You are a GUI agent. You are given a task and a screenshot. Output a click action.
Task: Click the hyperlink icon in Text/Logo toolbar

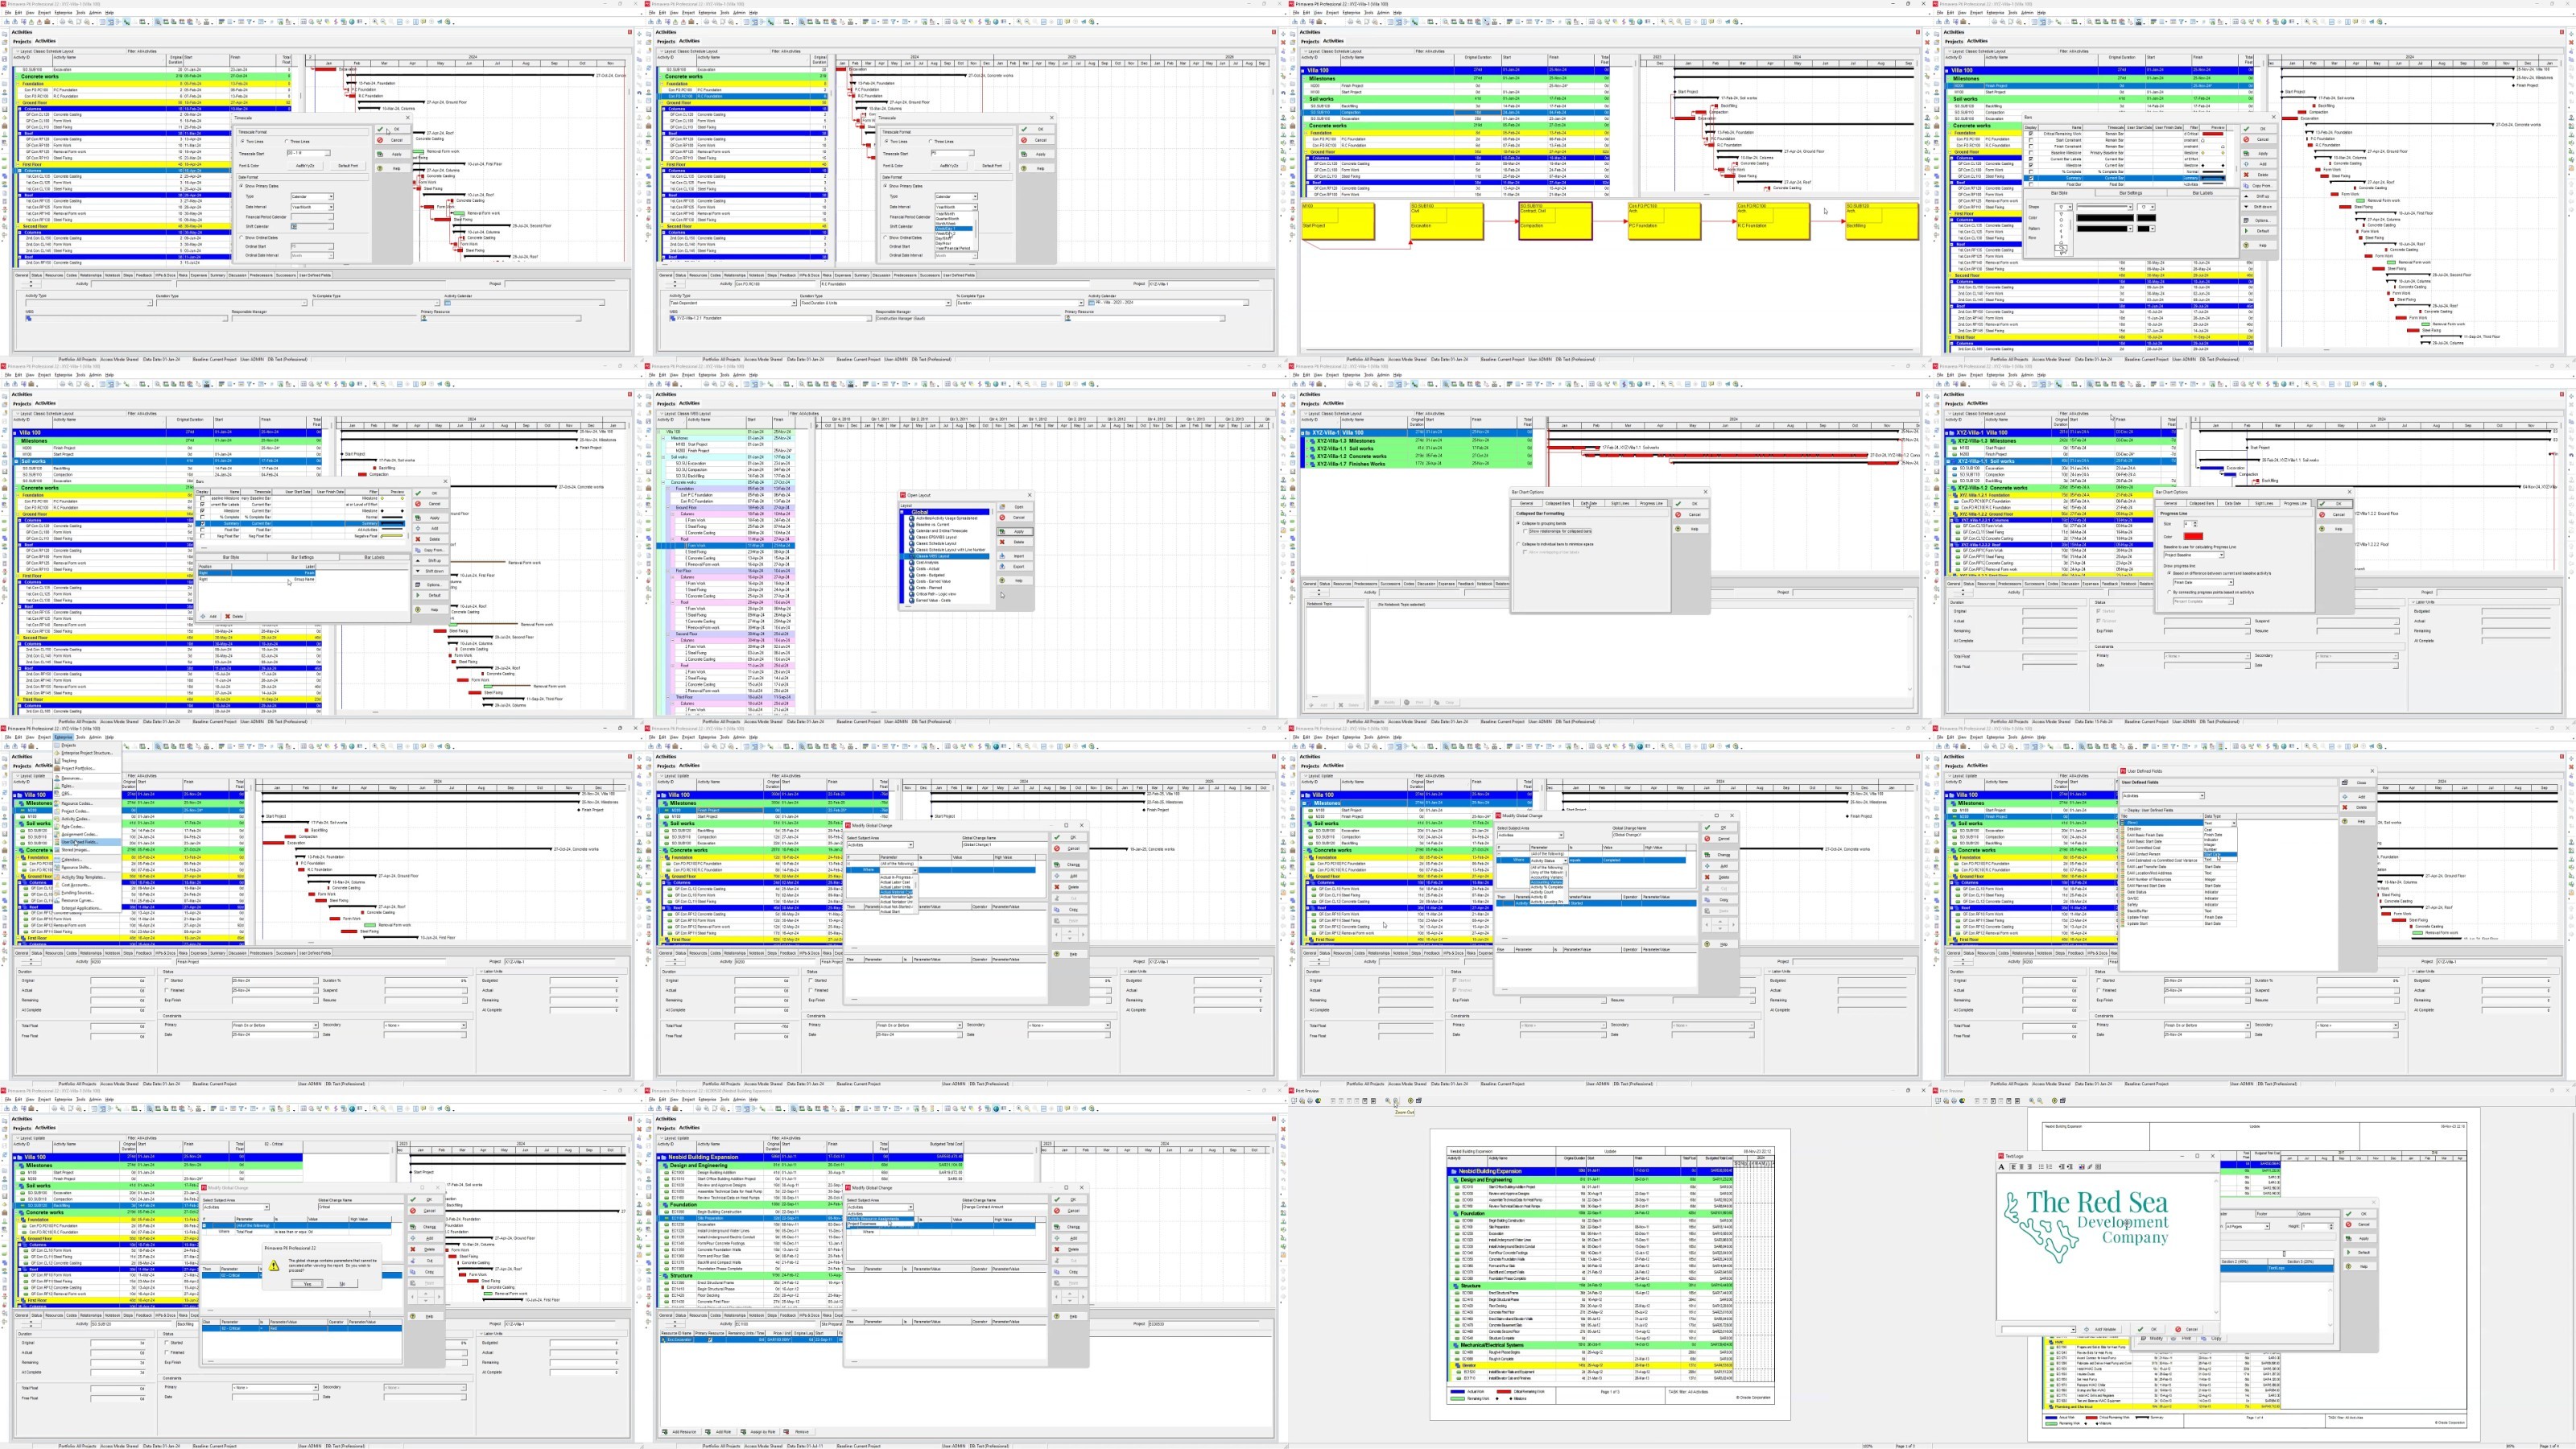2089,1166
